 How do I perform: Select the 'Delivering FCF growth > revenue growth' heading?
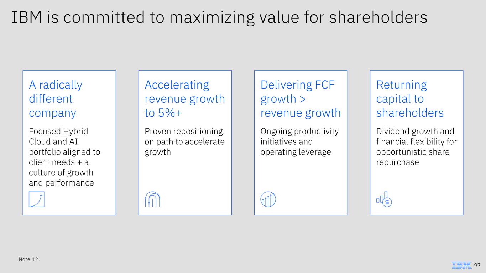coord(301,99)
